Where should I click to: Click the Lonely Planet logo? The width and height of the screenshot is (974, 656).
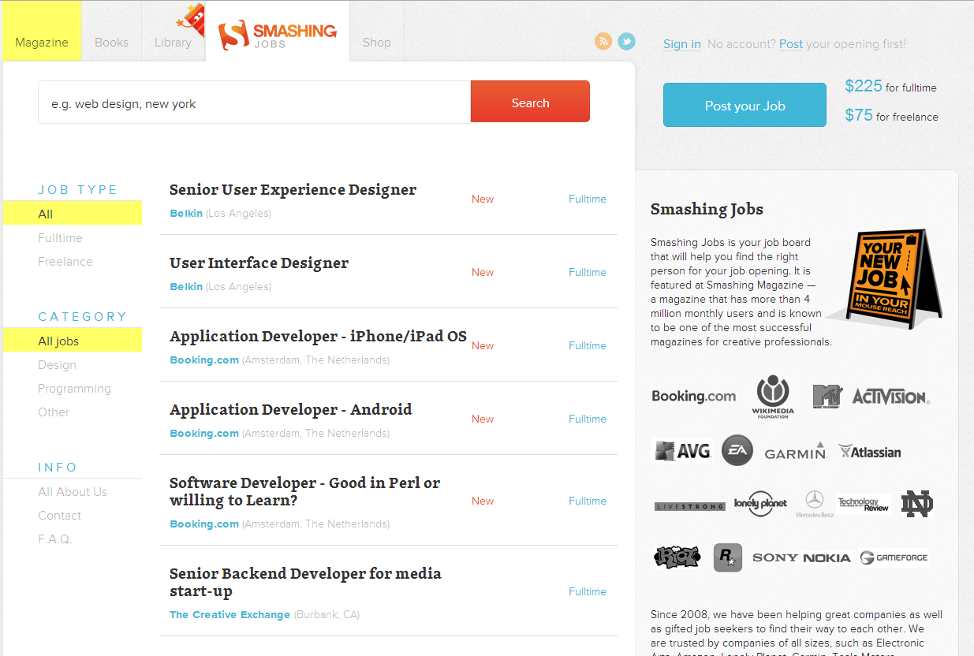760,504
